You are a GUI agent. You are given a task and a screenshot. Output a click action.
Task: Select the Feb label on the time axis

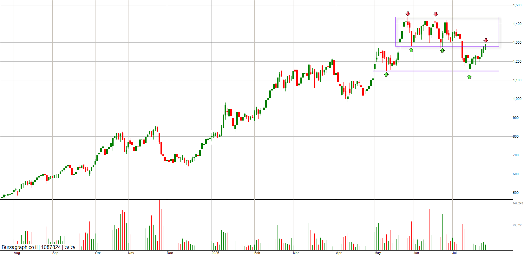tap(257, 253)
